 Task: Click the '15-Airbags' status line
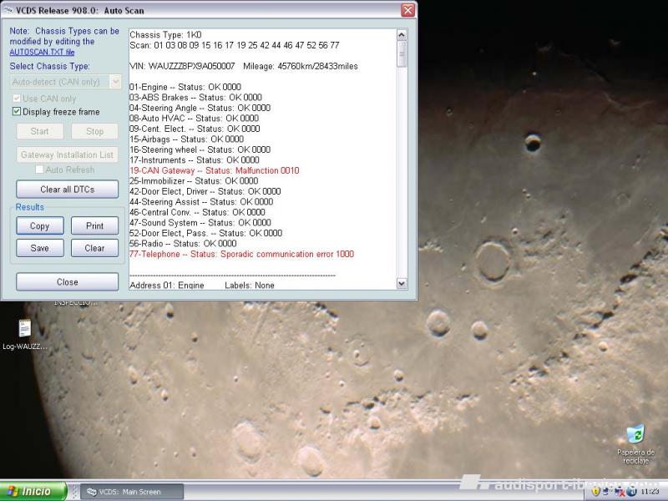(186, 139)
